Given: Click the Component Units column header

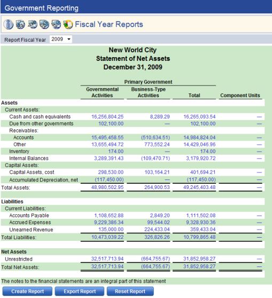Looking at the screenshot, I should 240,96.
